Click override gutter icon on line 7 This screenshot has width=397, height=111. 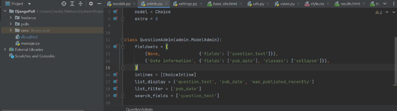(115, 12)
